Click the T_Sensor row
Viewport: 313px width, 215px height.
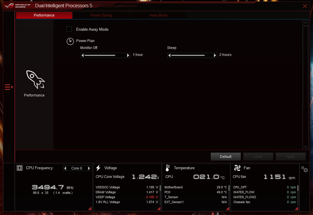(196, 197)
